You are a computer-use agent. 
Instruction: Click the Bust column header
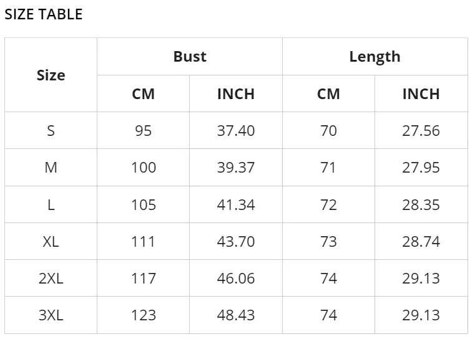pos(190,56)
